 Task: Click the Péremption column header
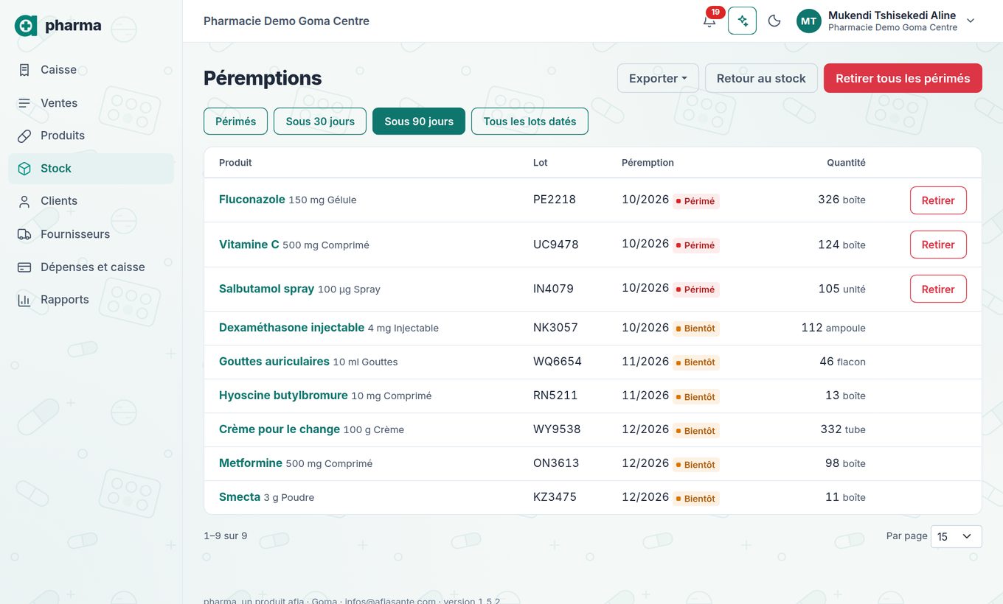pos(648,163)
